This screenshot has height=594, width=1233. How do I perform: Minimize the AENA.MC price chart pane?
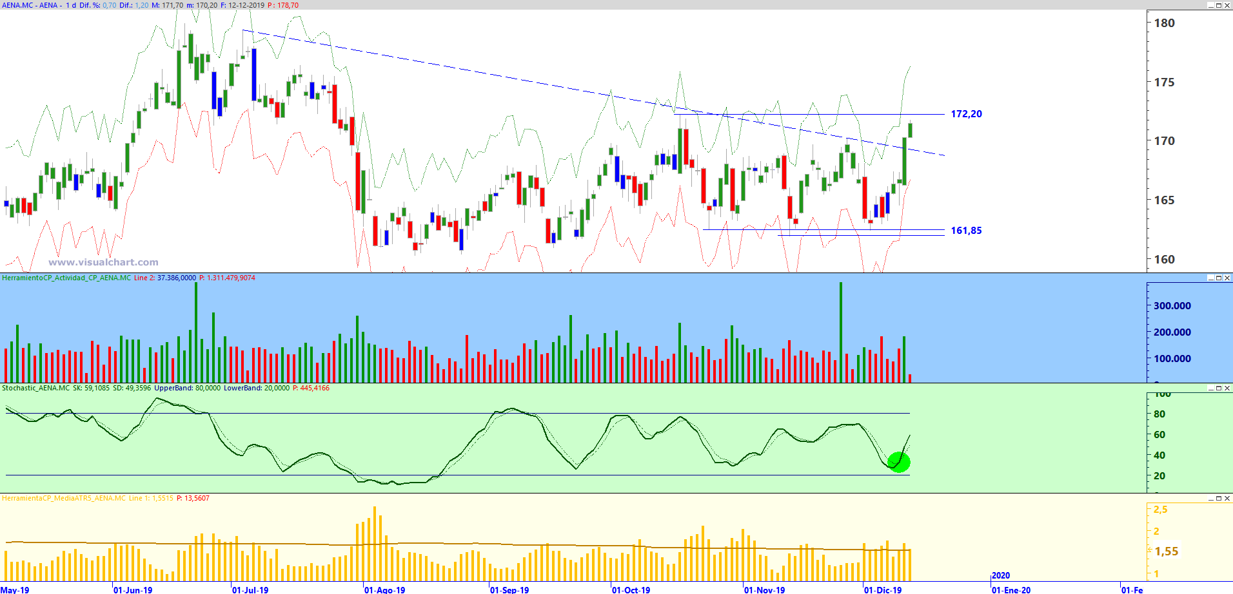[x=1210, y=5]
